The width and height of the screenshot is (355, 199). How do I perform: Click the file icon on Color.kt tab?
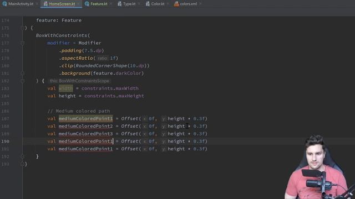click(148, 4)
